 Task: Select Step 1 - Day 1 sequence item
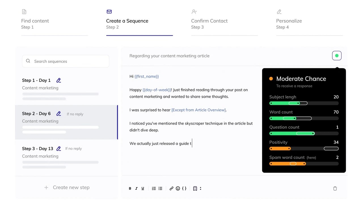tap(66, 88)
